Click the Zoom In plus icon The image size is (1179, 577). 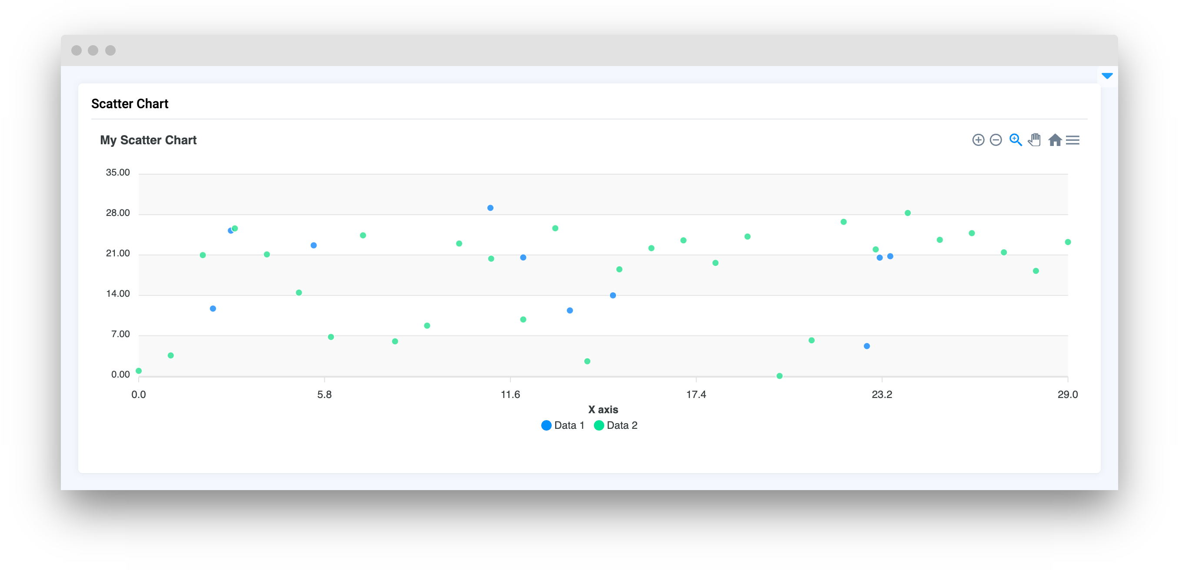click(x=978, y=140)
